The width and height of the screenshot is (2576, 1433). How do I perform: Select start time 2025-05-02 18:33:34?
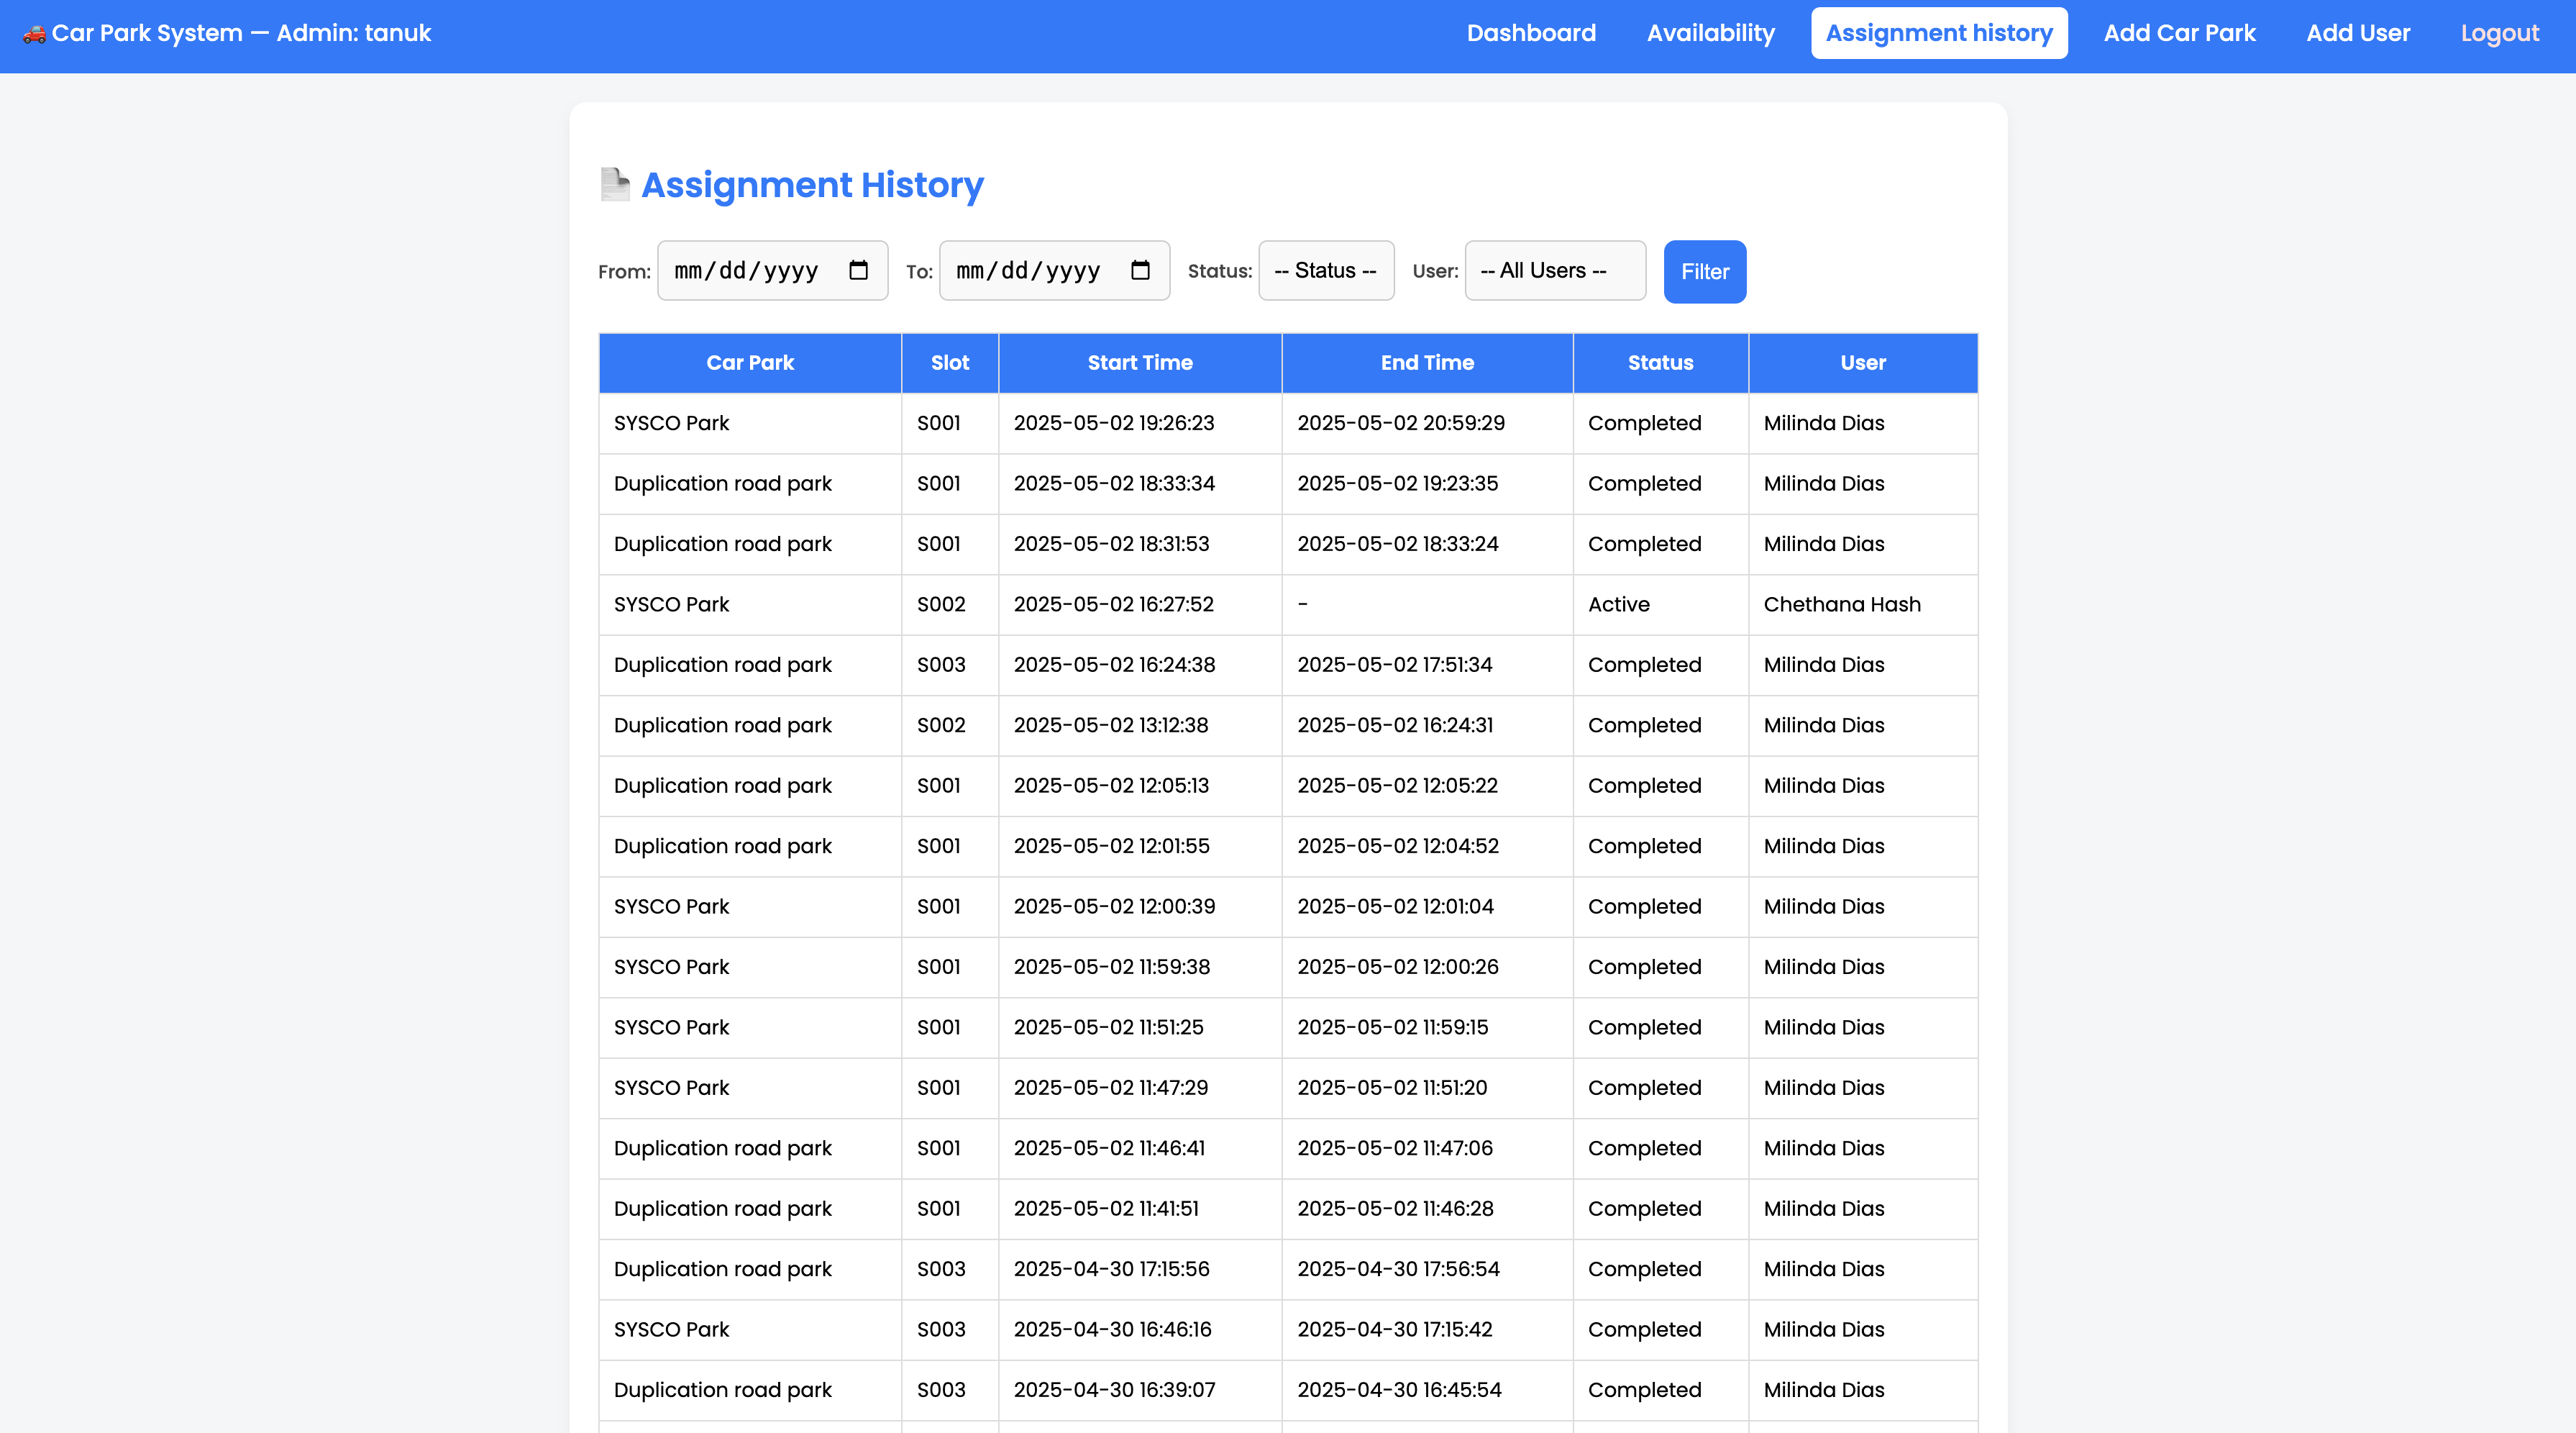pos(1114,483)
